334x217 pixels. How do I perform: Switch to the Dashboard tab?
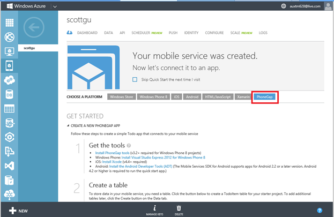pos(87,33)
